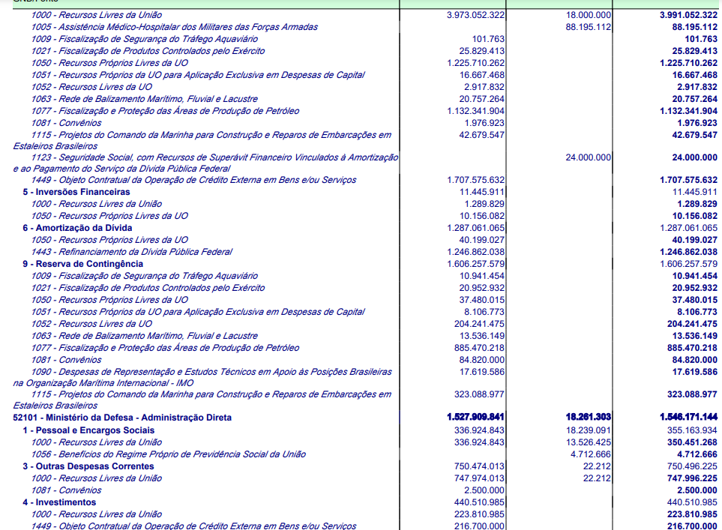
Task: Select the bold total 3.991.052.322
Action: pos(688,15)
